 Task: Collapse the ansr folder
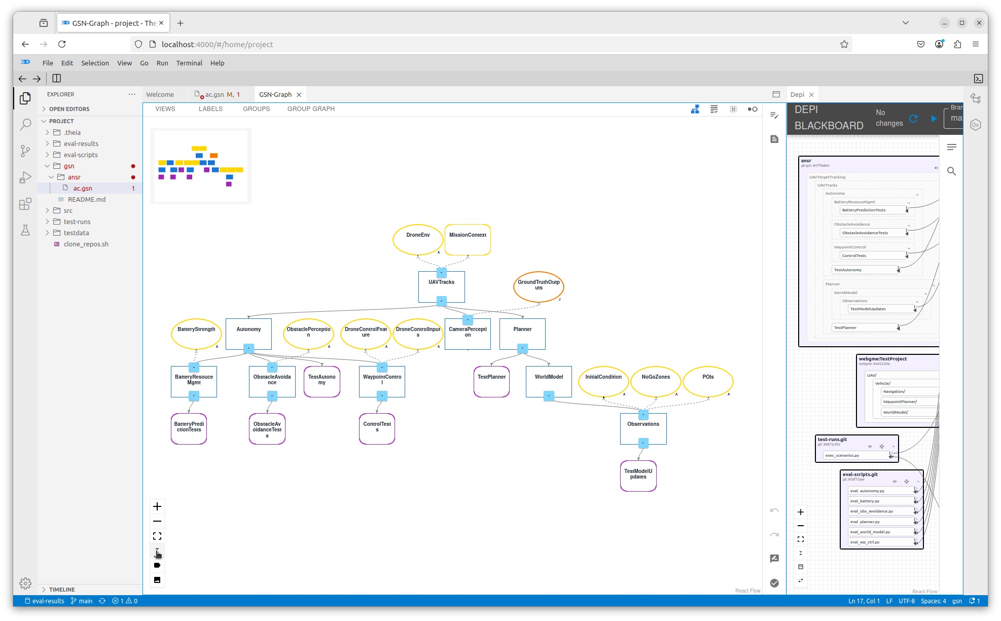[51, 177]
